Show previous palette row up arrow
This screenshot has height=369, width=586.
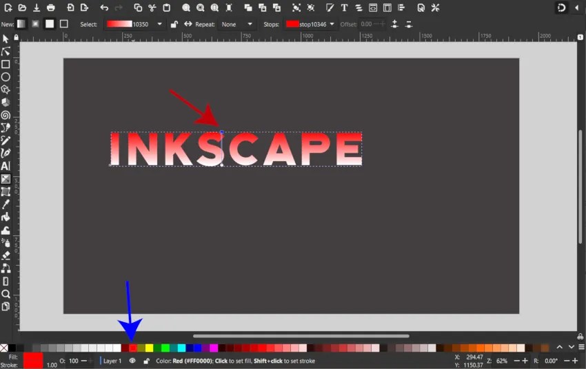[x=560, y=347]
